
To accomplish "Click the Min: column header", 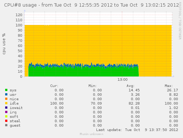I will pos(92,86).
